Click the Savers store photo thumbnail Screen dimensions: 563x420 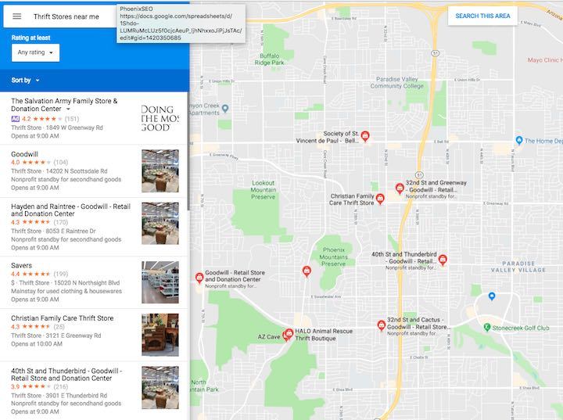[x=160, y=282]
